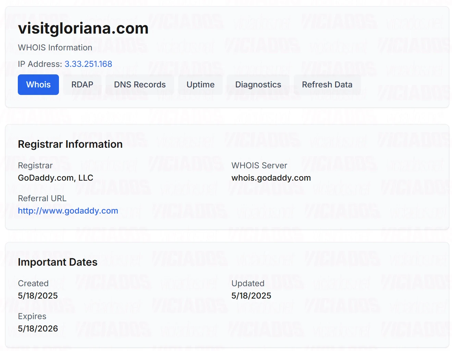Image resolution: width=452 pixels, height=351 pixels.
Task: Click the date value under Updated
Action: point(251,296)
